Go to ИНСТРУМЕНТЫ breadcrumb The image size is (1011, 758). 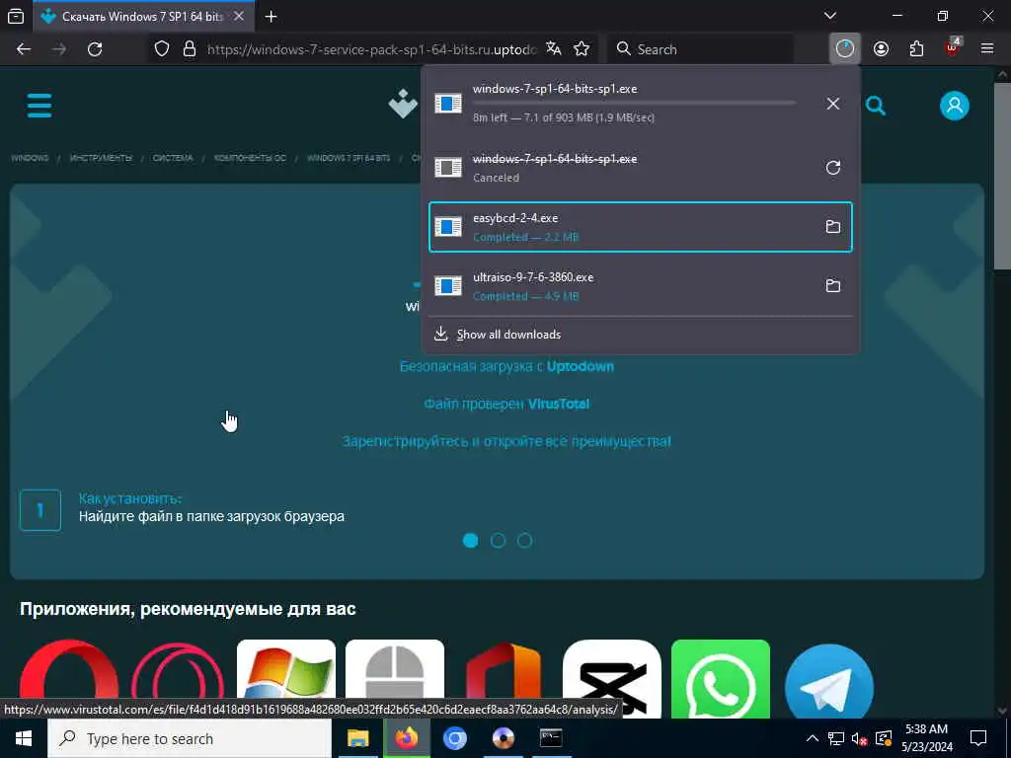101,158
